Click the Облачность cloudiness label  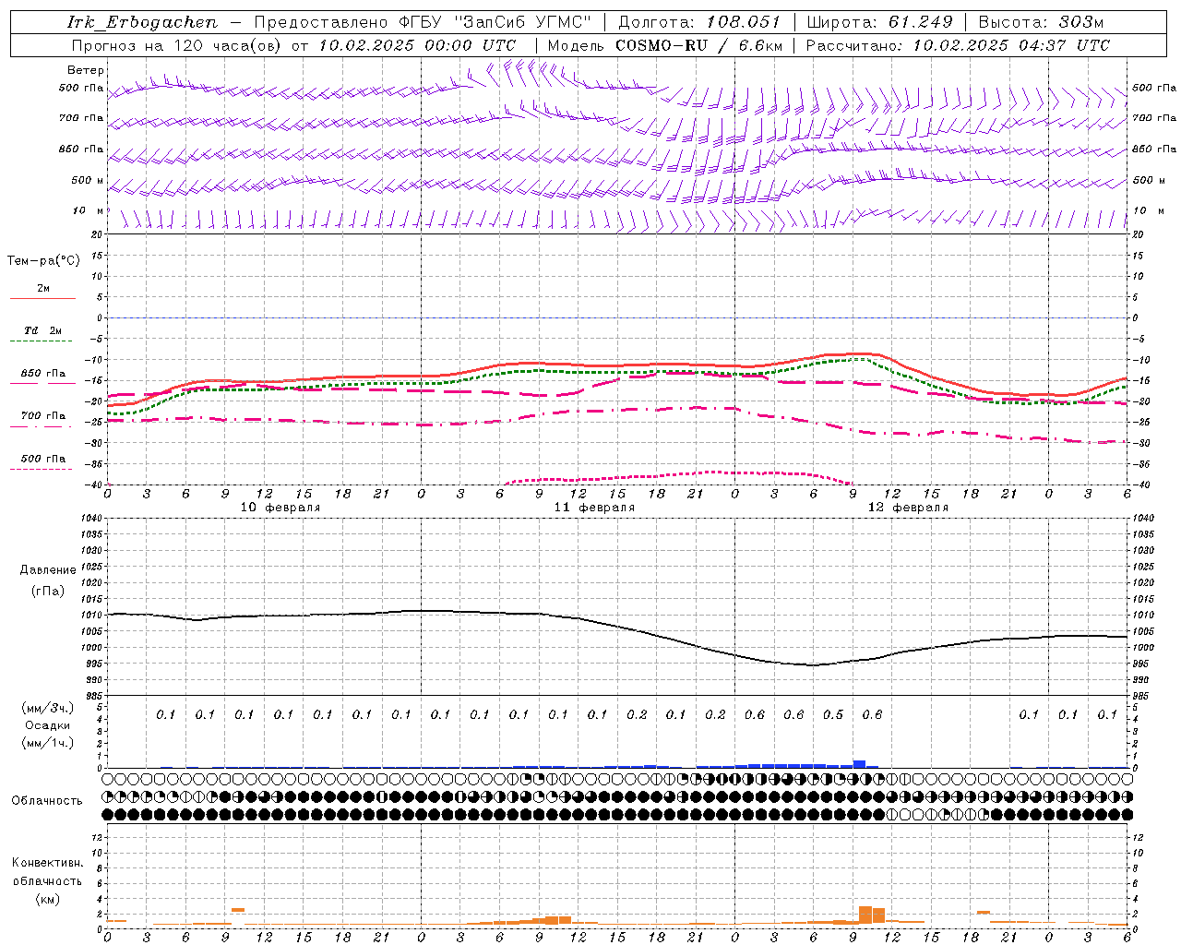point(47,801)
